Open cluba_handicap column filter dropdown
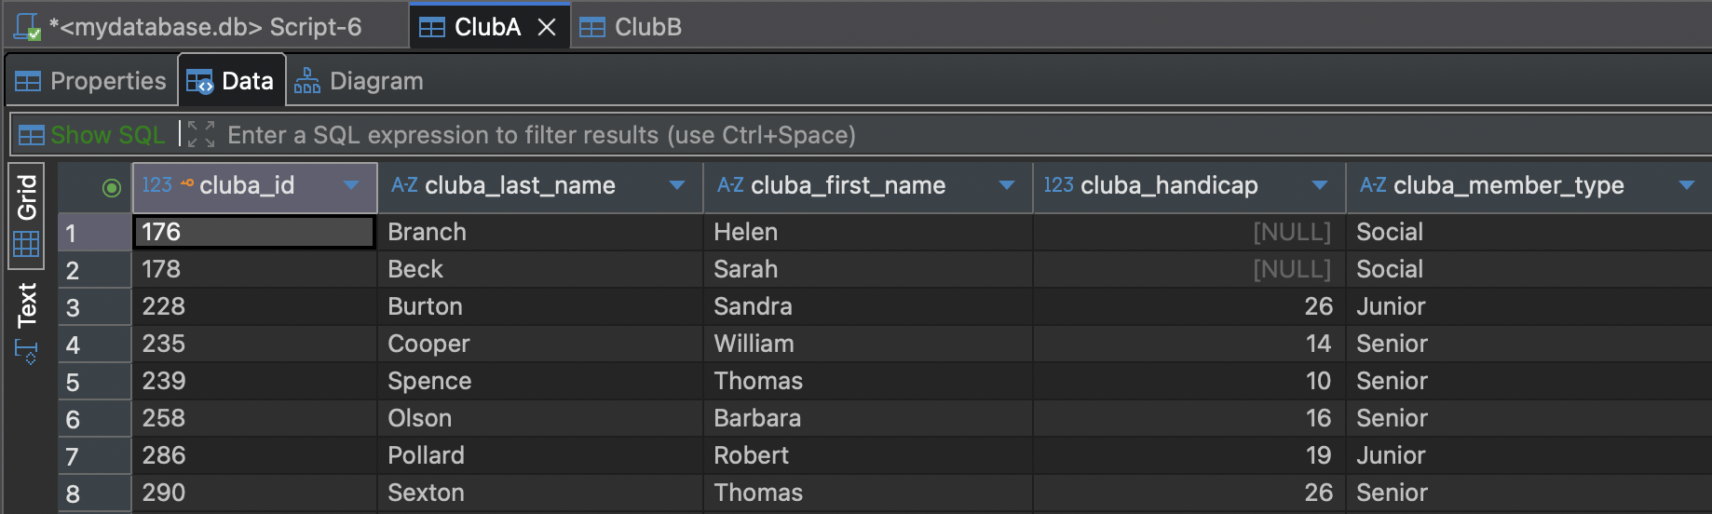Screen dimensions: 1712x514 1319,185
